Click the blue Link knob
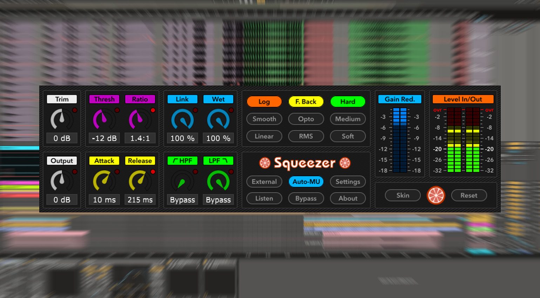 (182, 119)
